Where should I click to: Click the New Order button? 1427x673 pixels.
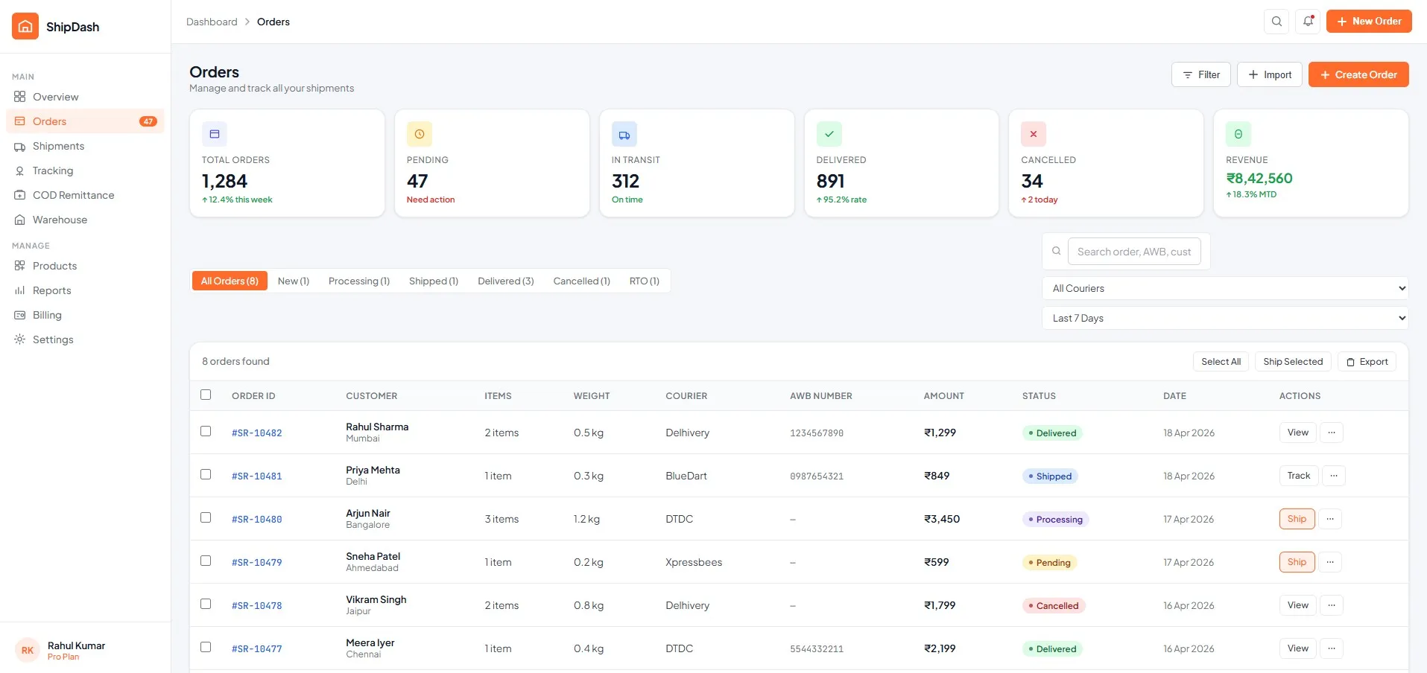click(x=1369, y=22)
